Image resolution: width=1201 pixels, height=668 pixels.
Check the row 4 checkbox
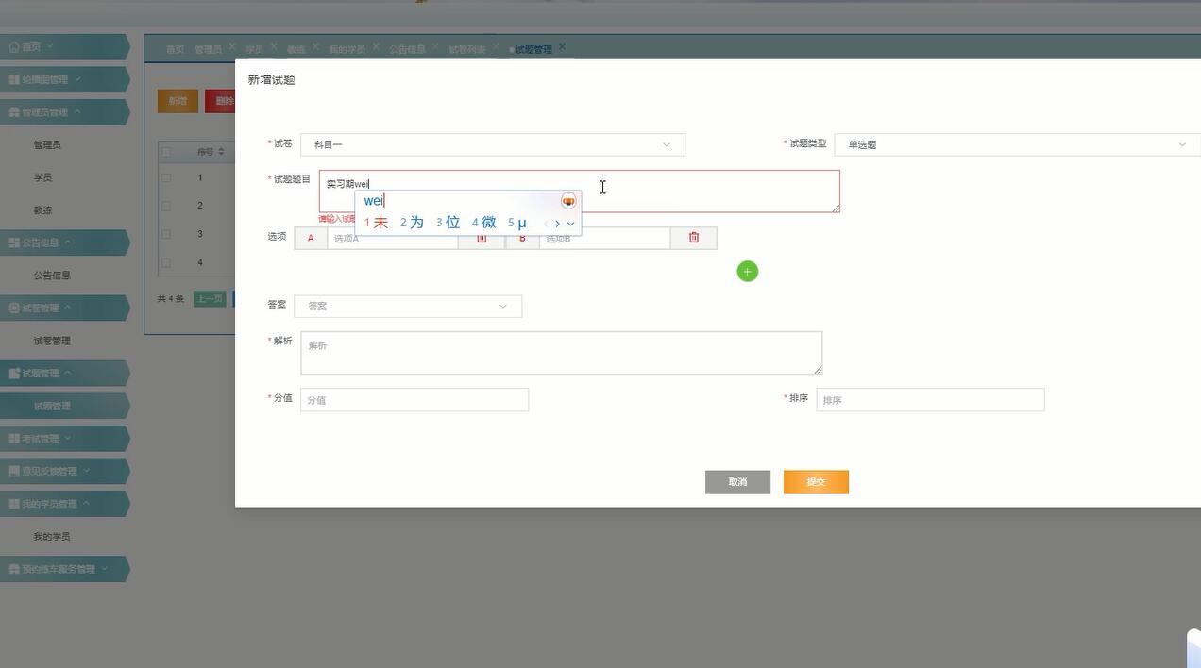pos(166,262)
